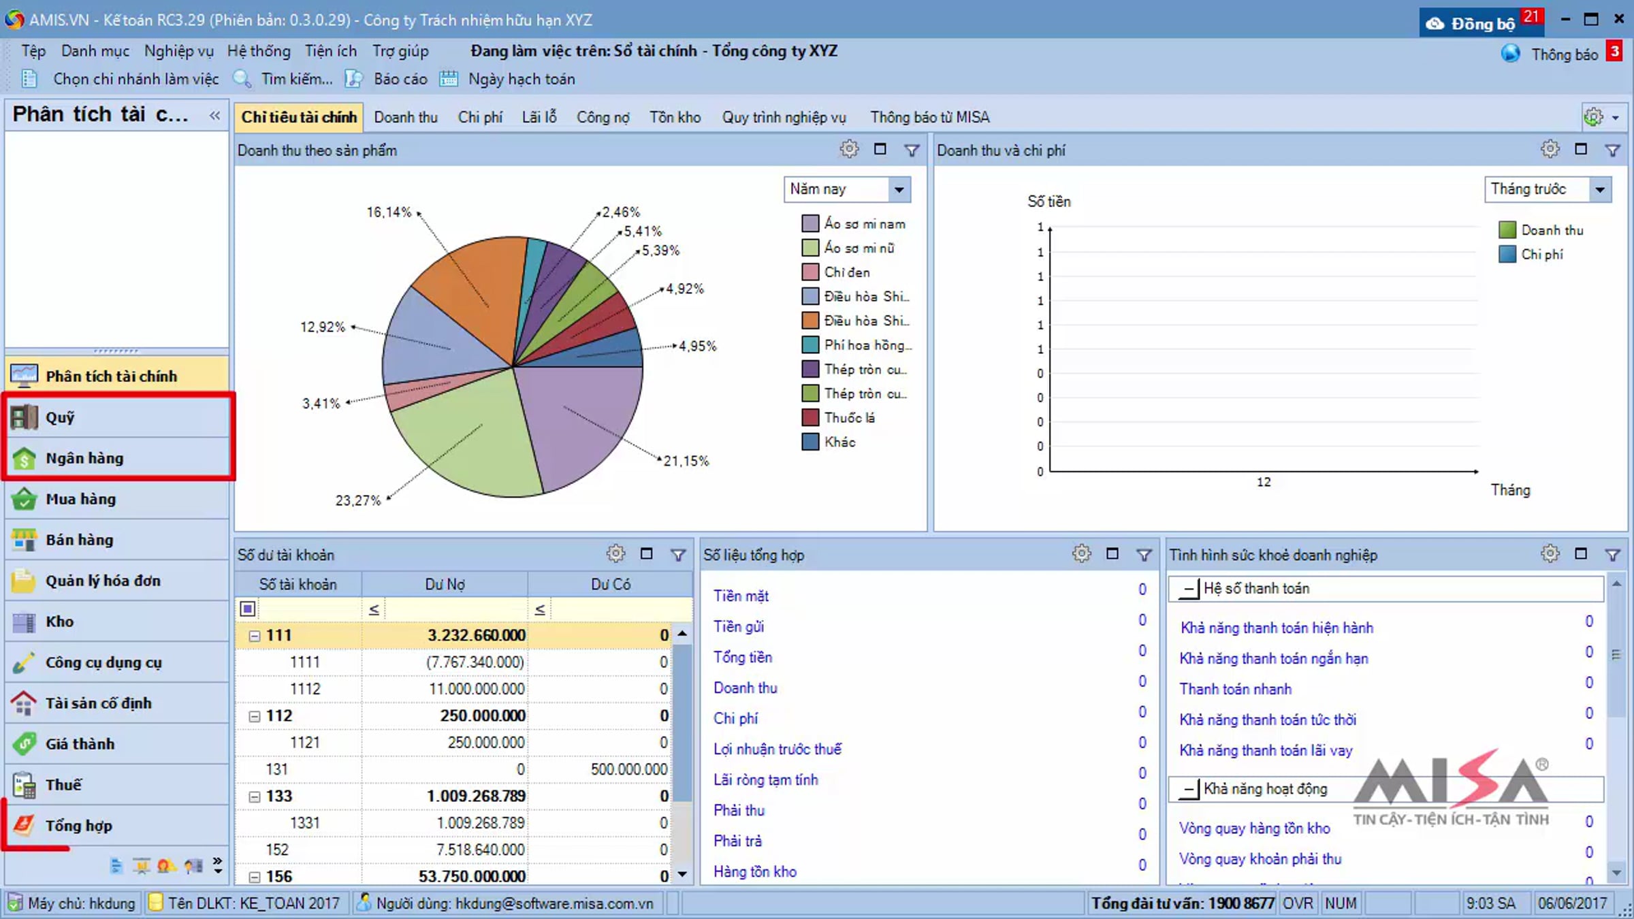
Task: Switch to the Công nợ tab
Action: [x=603, y=117]
